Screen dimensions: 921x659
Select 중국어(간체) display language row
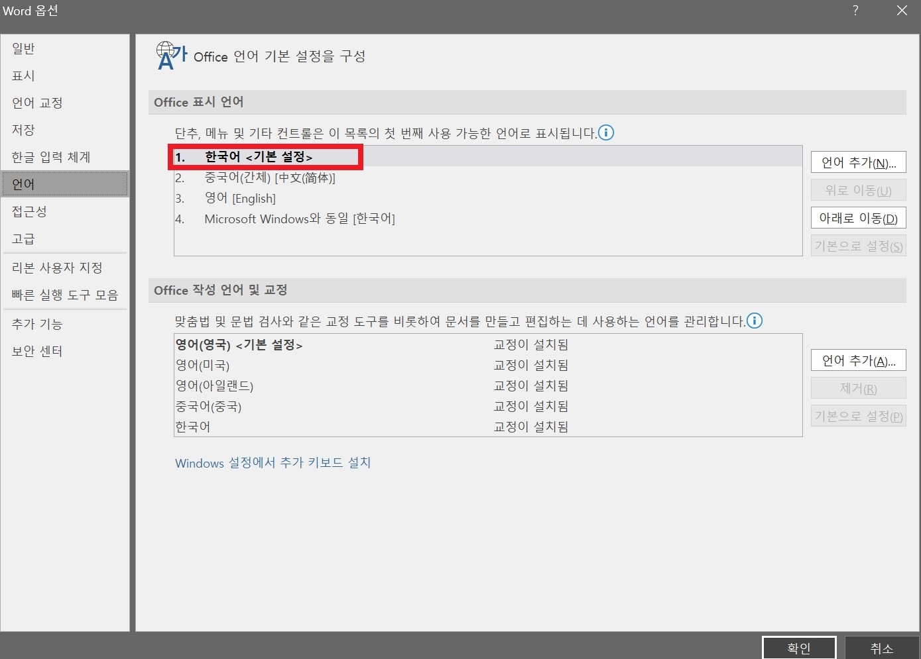tap(488, 177)
